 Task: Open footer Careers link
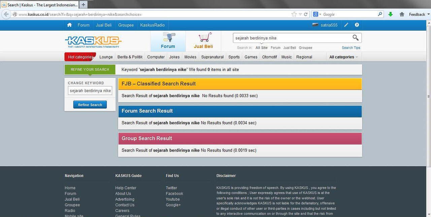pyautogui.click(x=122, y=211)
